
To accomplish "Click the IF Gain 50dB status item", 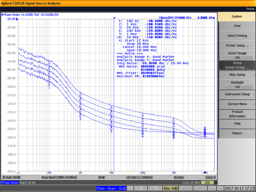I will pyautogui.click(x=11, y=177).
